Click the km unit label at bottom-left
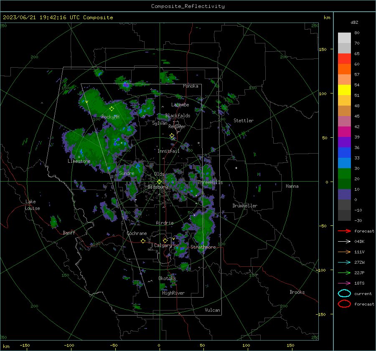This screenshot has height=351, width=376. click(6, 346)
